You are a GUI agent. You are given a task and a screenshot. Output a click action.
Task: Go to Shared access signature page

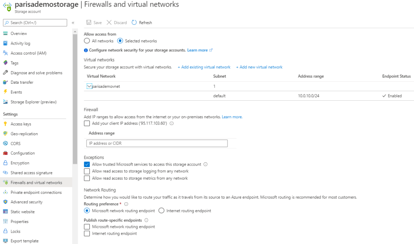[32, 173]
